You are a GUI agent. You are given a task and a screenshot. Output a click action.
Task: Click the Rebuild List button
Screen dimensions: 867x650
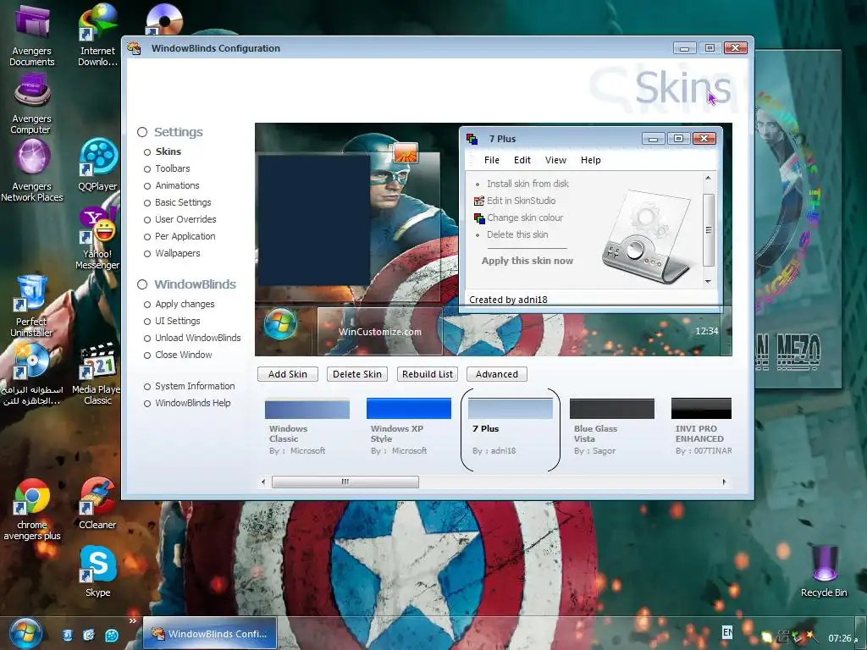[x=428, y=374]
